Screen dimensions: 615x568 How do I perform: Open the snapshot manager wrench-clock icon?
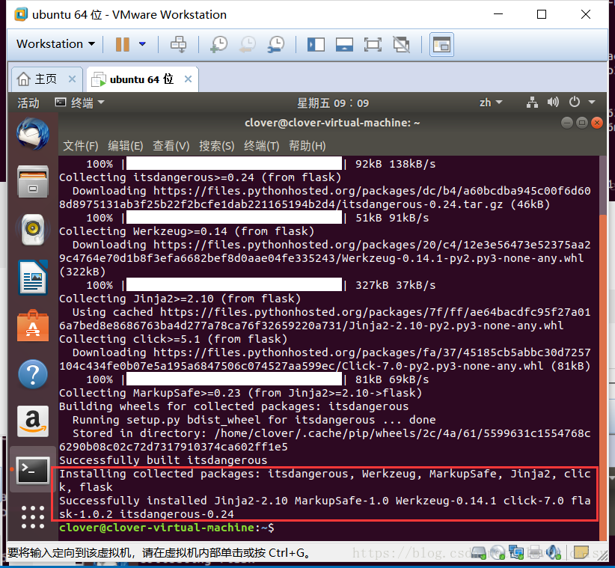coord(276,44)
